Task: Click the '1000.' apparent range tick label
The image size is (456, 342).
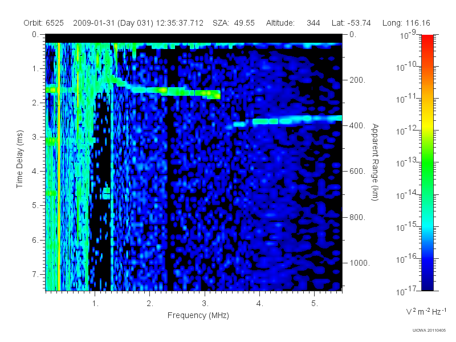Action: pyautogui.click(x=360, y=263)
